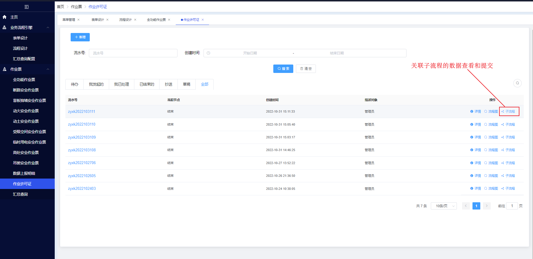Open 子流程 for zyxk2022102403
The image size is (533, 259).
tap(508, 188)
